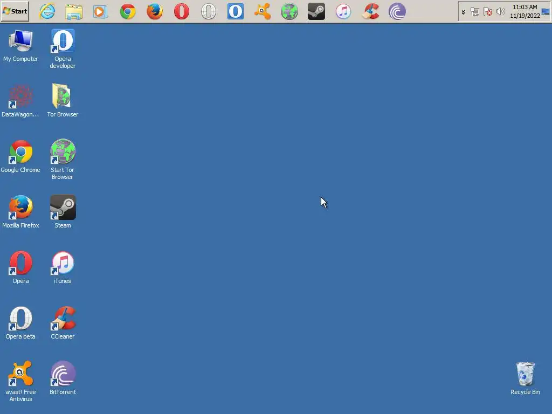Viewport: 552px width, 414px height.
Task: Select DataWagon desktop shortcut
Action: coord(20,101)
